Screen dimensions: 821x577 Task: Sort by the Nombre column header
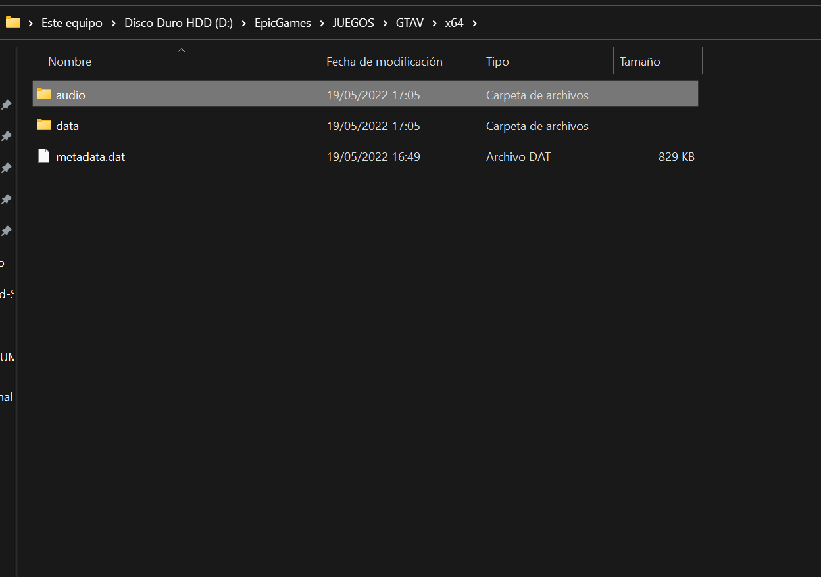70,62
